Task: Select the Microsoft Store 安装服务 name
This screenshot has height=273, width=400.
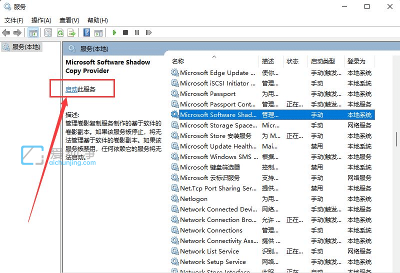Action: [216, 135]
